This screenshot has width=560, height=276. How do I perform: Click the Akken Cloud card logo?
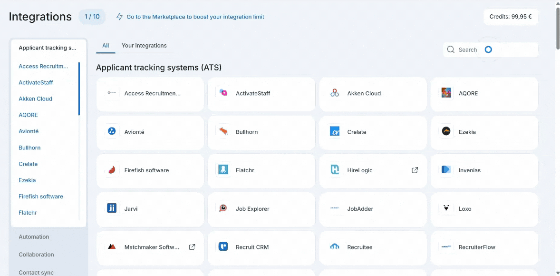(335, 93)
